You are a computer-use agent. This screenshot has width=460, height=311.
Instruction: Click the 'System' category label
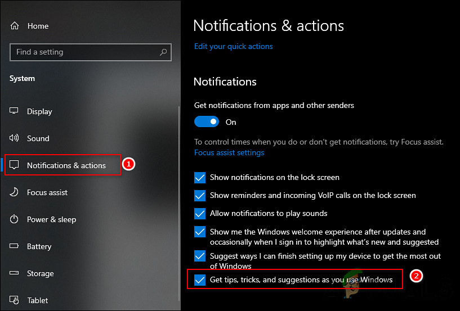click(x=22, y=79)
